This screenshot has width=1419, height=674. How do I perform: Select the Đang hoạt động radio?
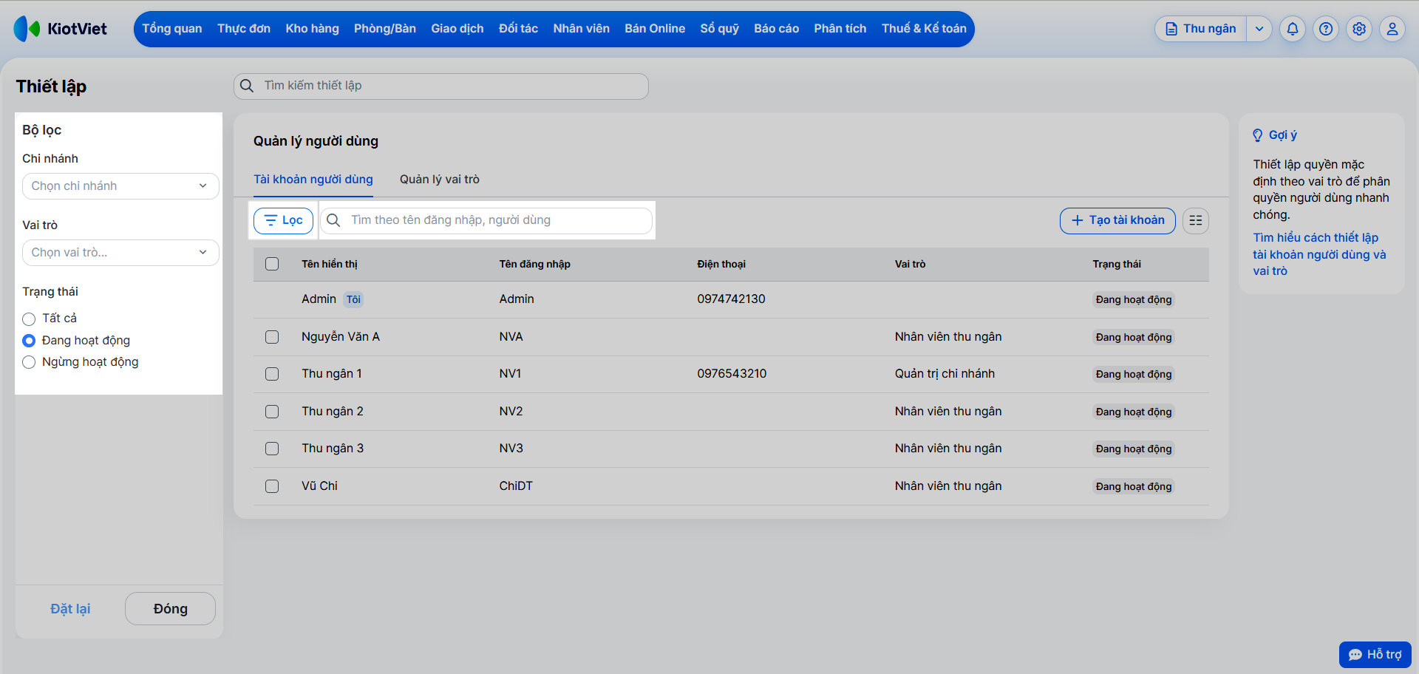(29, 341)
